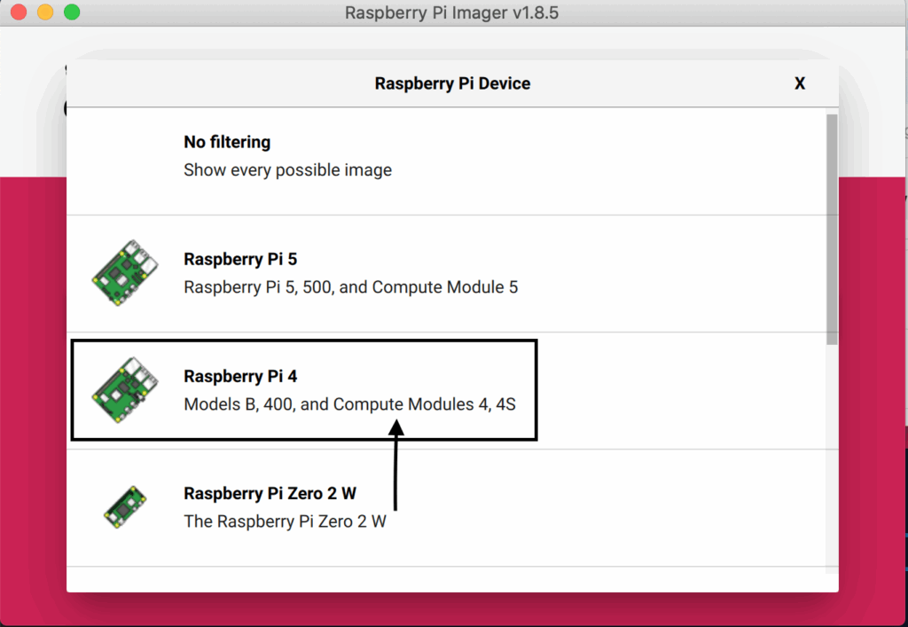This screenshot has width=908, height=627.
Task: Click the Raspberry Pi 4 board icon
Action: click(x=124, y=389)
